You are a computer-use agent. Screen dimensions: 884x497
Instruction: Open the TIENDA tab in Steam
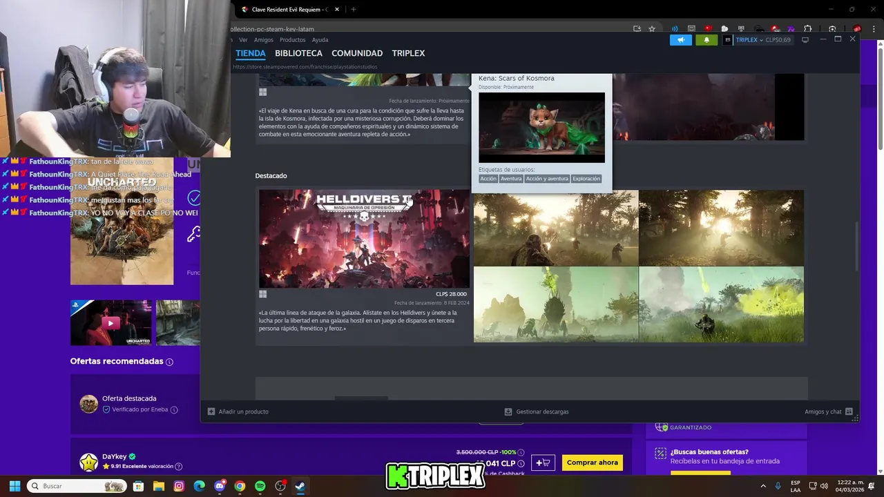coord(250,53)
